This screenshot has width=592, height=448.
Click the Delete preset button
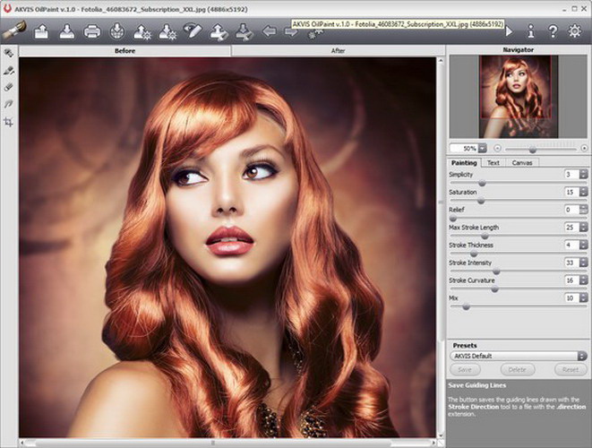[517, 369]
